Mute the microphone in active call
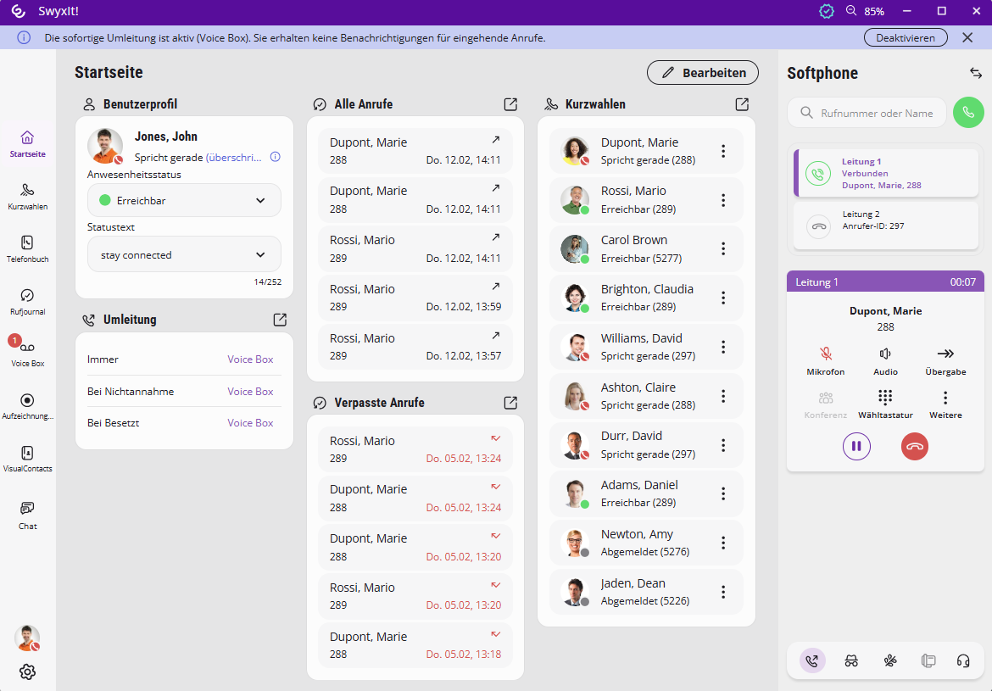The height and width of the screenshot is (691, 992). 825,354
